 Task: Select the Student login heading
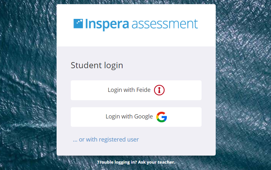tap(97, 65)
